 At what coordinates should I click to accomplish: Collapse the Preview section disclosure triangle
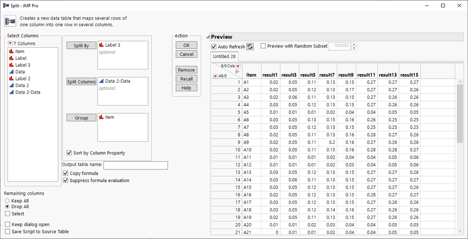click(208, 37)
